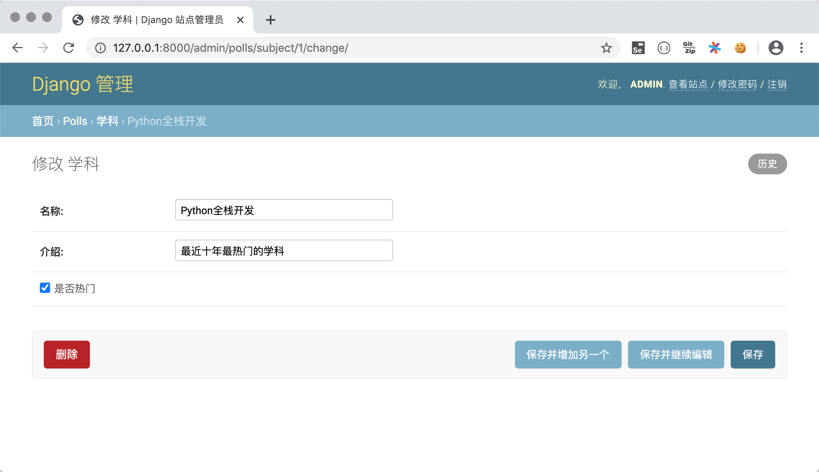Open a new browser tab

pyautogui.click(x=271, y=20)
